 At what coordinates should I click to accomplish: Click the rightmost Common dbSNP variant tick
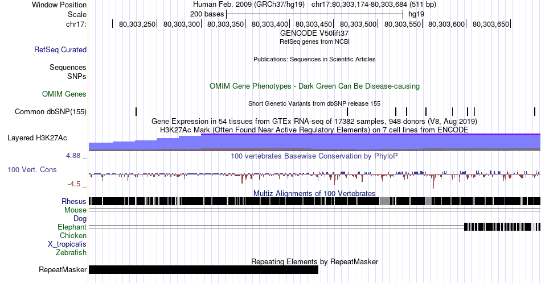[535, 111]
